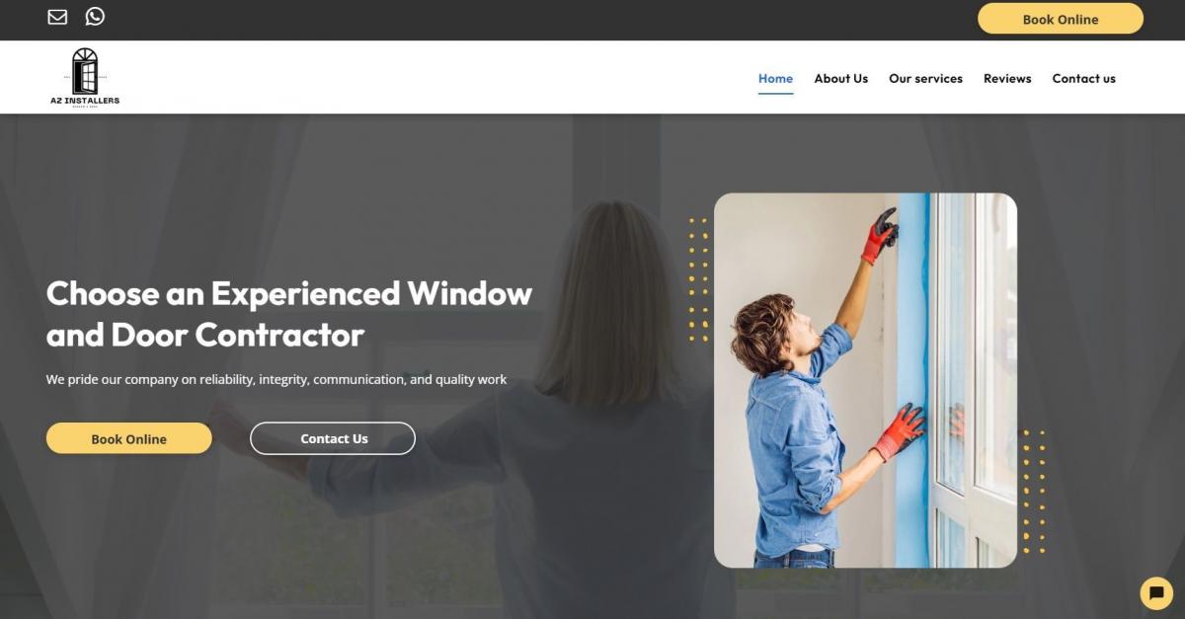Open the chat bubble widget
This screenshot has width=1185, height=619.
pyautogui.click(x=1156, y=592)
